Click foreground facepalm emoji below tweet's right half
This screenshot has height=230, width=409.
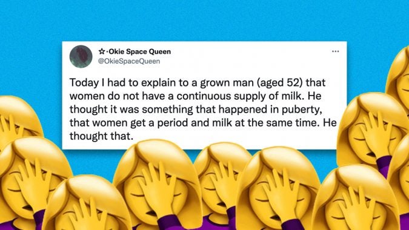[x=278, y=188]
